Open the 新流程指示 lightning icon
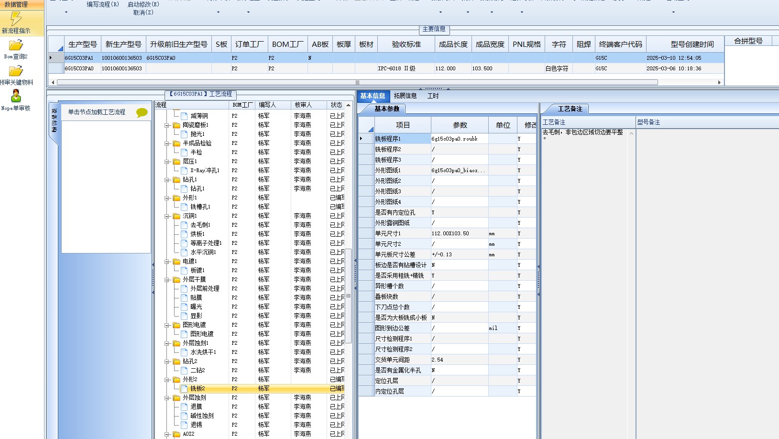779x439 pixels. 16,19
